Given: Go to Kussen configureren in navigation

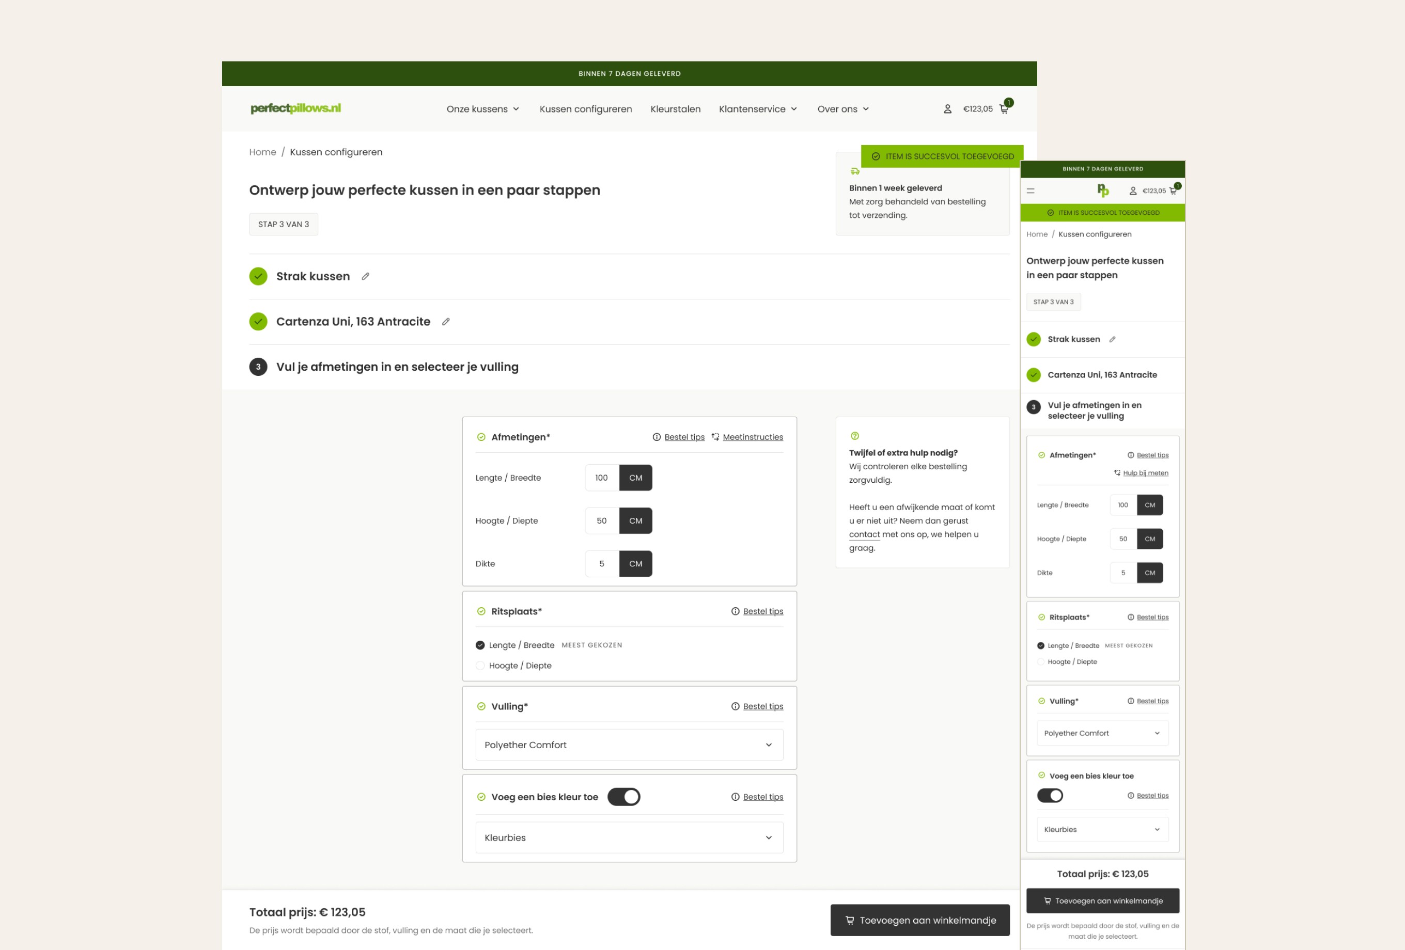Looking at the screenshot, I should (585, 109).
